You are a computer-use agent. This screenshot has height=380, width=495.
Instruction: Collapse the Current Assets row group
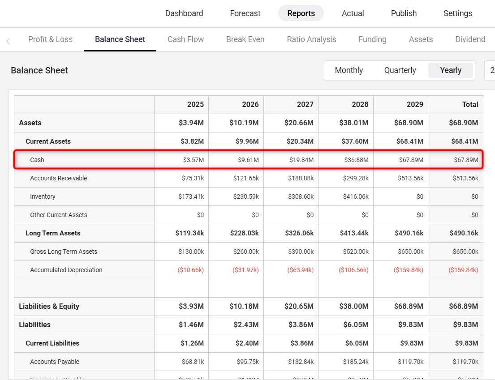tap(48, 141)
